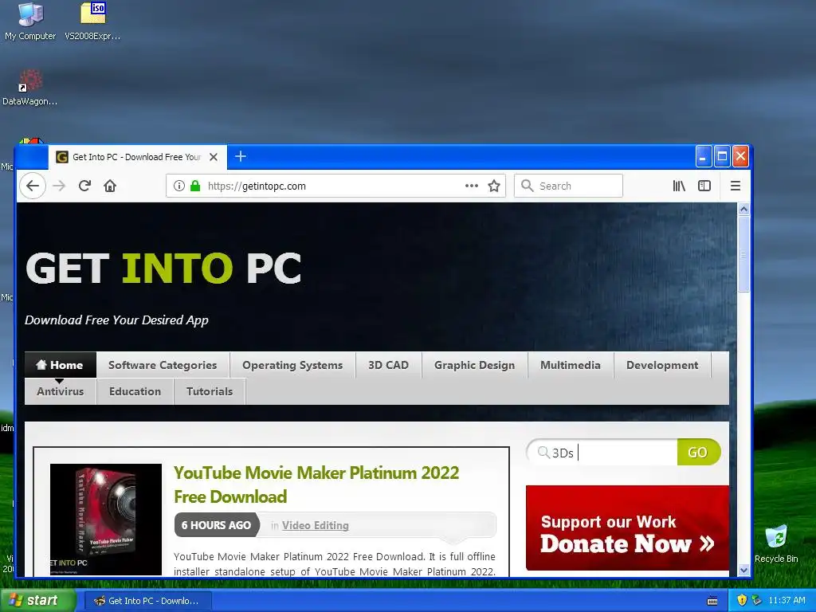Click the GET INTO PC site logo
Screen dimensions: 816x612
[163, 269]
